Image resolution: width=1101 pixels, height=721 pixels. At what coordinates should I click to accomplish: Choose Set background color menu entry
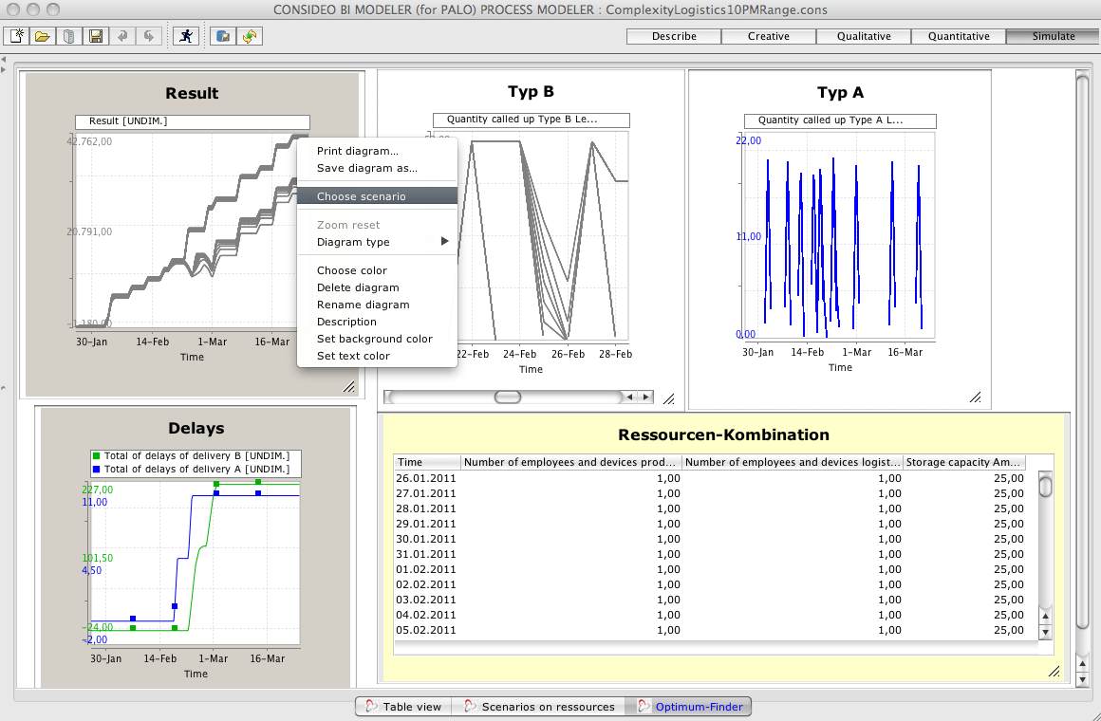[374, 339]
